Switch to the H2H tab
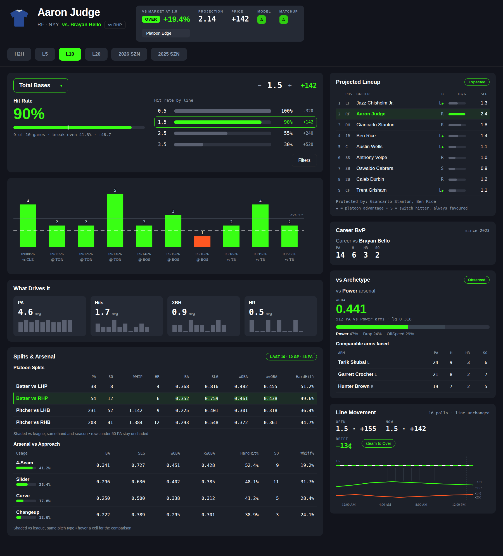 [x=19, y=54]
